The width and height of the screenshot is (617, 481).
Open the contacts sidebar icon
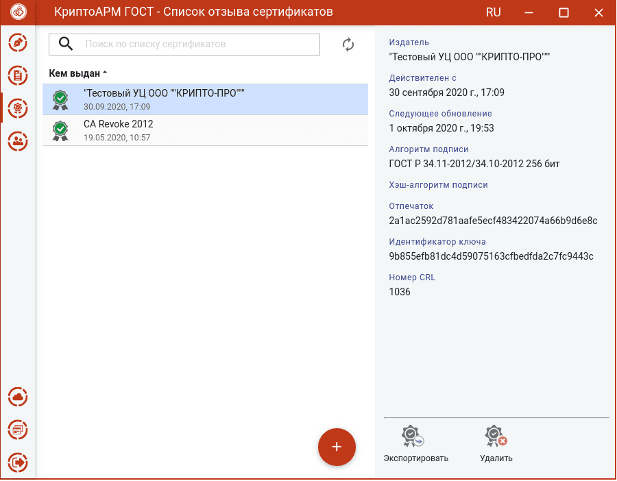(18, 140)
